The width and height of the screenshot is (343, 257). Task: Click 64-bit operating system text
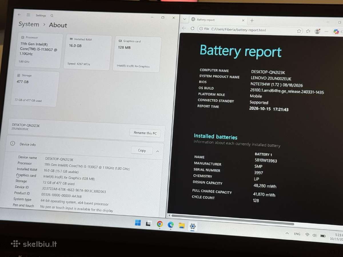coord(74,202)
